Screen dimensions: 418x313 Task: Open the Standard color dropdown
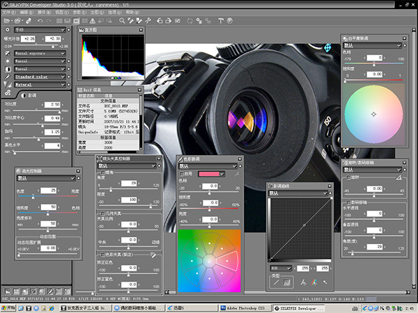tap(40, 77)
